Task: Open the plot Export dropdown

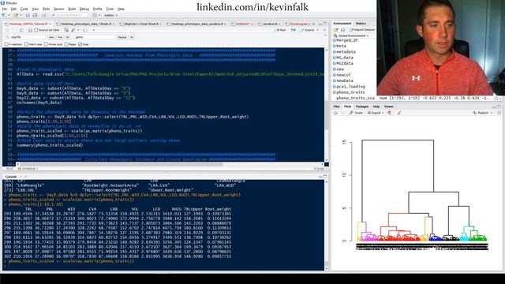Action: [376, 113]
